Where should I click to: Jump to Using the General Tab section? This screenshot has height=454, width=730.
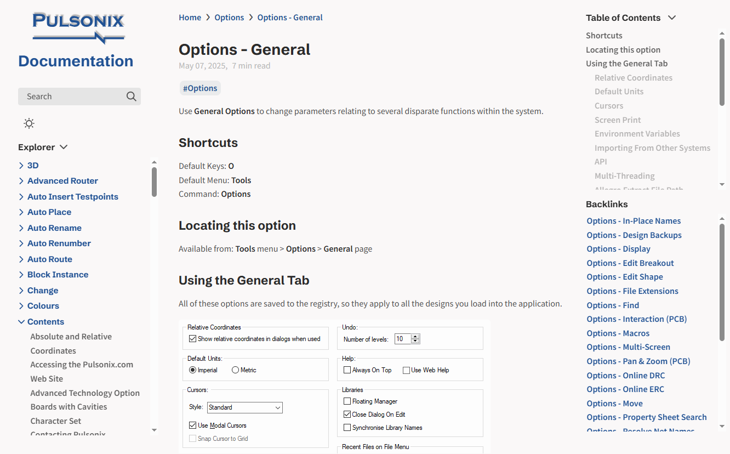click(626, 64)
